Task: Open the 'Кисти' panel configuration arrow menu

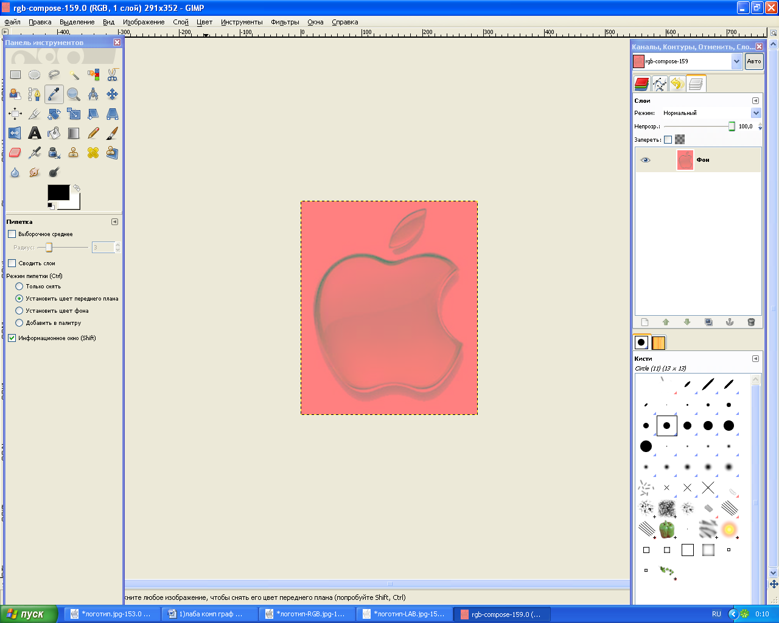Action: coord(755,358)
